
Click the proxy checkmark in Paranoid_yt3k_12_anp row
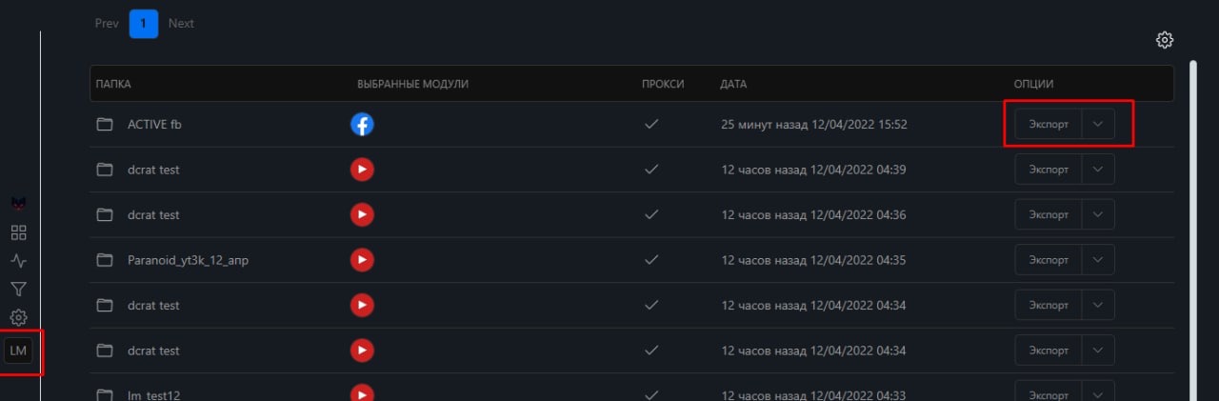coord(652,259)
